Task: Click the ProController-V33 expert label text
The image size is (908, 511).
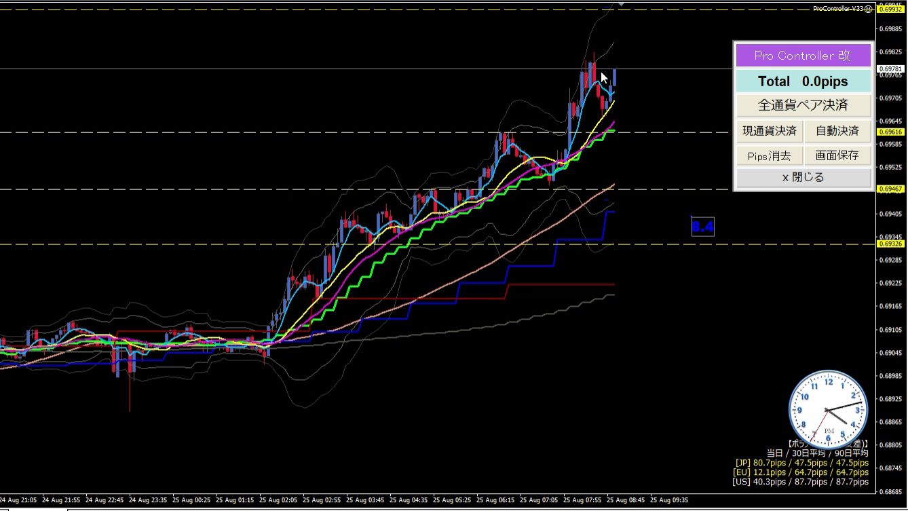Action: tap(838, 8)
